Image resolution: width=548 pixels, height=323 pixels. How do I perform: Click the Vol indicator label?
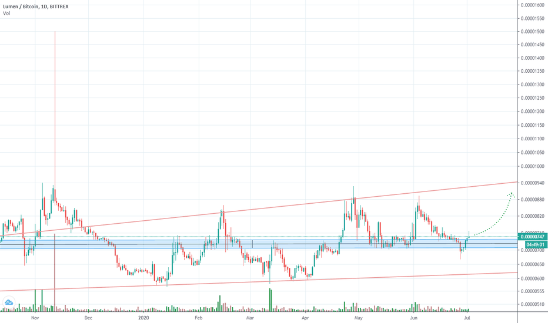click(6, 14)
